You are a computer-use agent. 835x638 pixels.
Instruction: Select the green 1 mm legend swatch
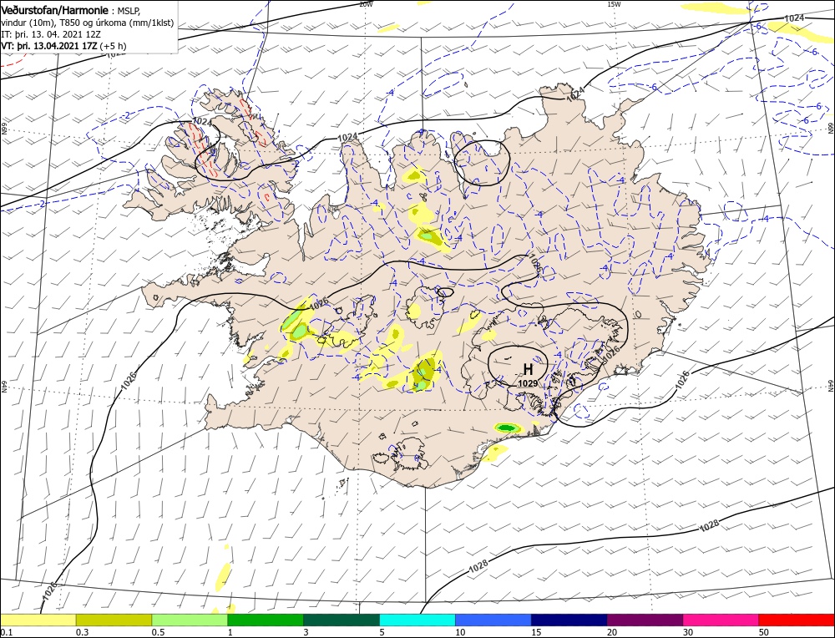point(266,620)
